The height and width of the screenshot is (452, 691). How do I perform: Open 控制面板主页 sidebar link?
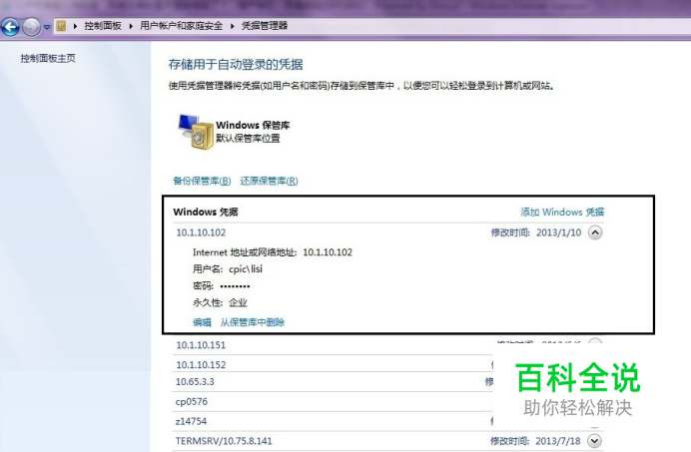pos(48,58)
